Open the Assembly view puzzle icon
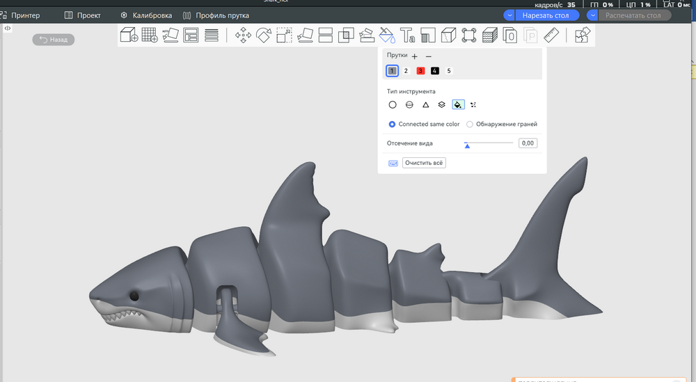Image resolution: width=696 pixels, height=382 pixels. click(583, 35)
